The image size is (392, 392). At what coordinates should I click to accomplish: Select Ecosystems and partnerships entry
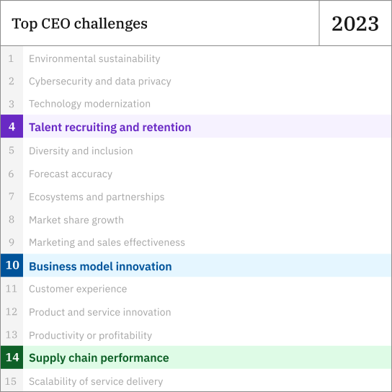(x=97, y=197)
